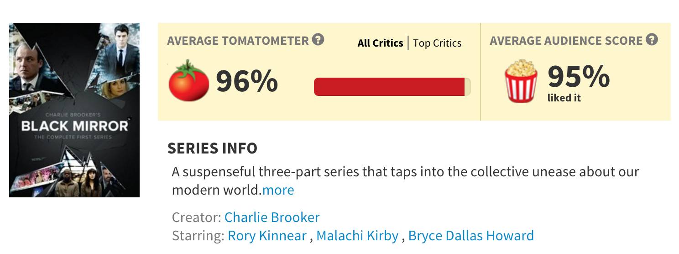The height and width of the screenshot is (254, 679).
Task: Select the Bryce Dallas Howard link
Action: [x=471, y=236]
